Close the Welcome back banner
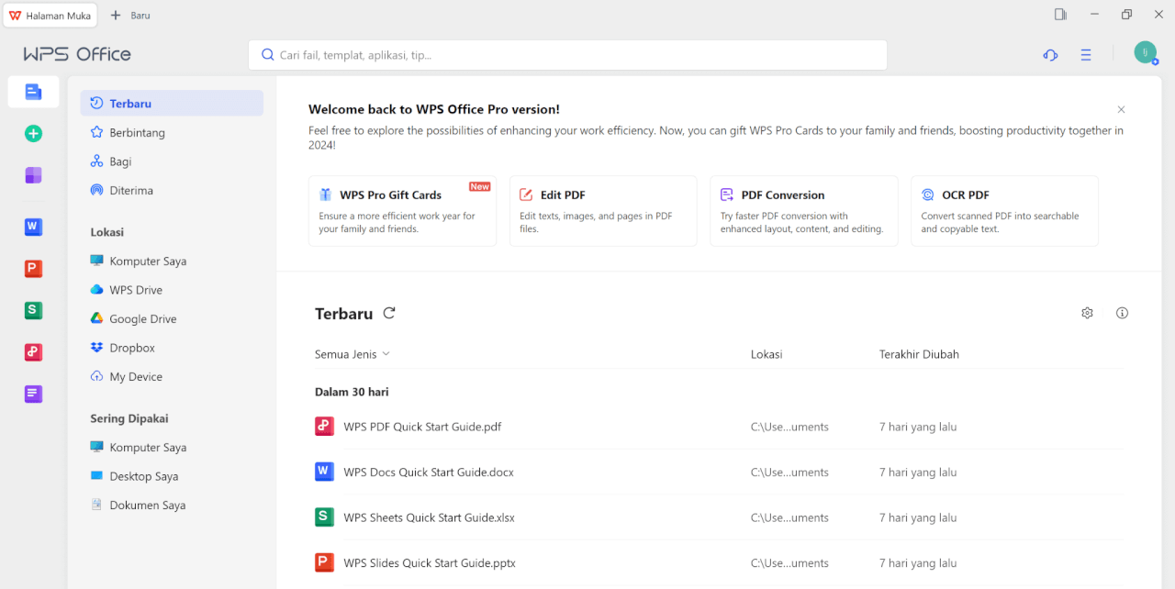The width and height of the screenshot is (1175, 589). (1121, 109)
